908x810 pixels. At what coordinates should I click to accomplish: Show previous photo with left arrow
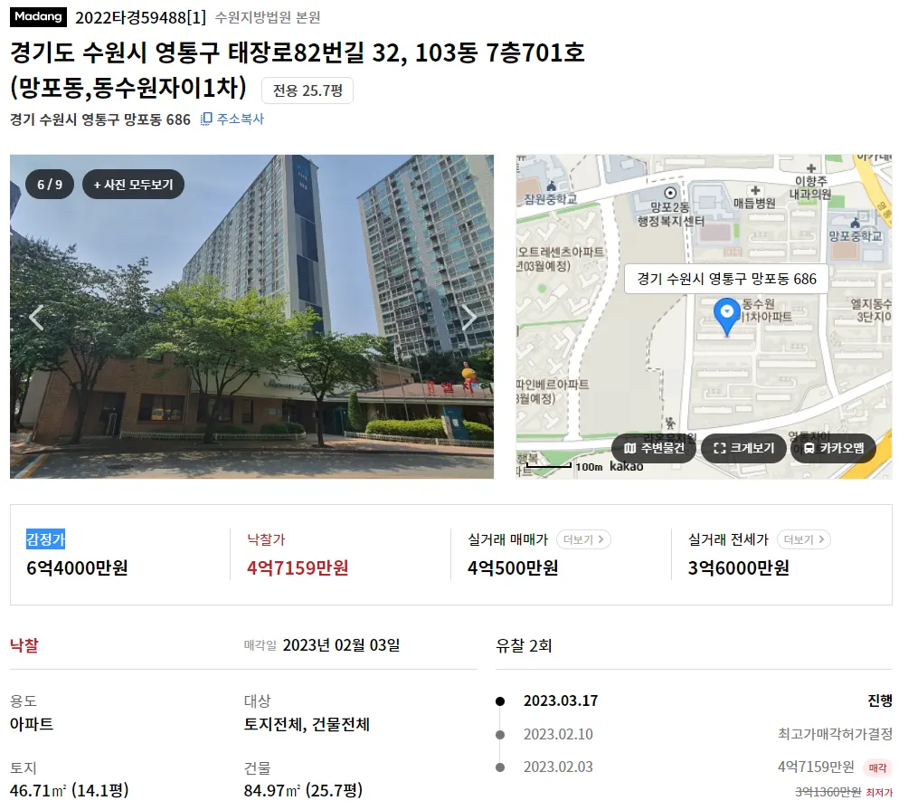(36, 317)
